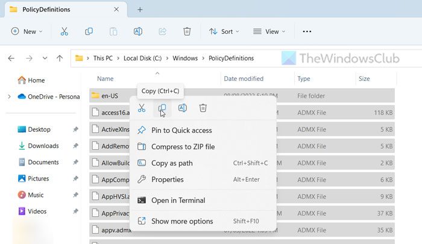Click the Cut scissors in the context menu
The image size is (422, 244).
[x=142, y=108]
